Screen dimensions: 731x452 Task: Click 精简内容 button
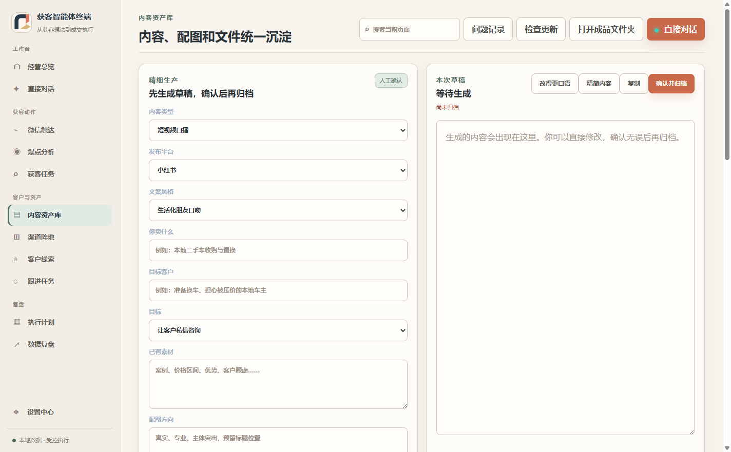pyautogui.click(x=599, y=84)
